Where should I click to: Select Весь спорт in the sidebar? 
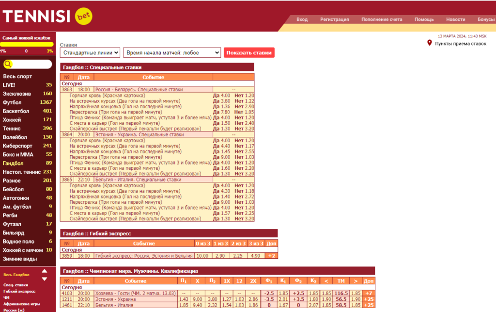click(x=18, y=76)
